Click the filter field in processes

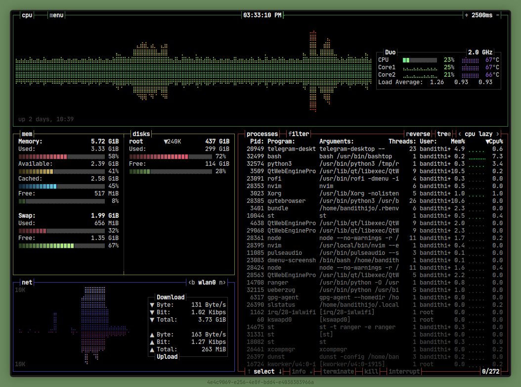(299, 134)
